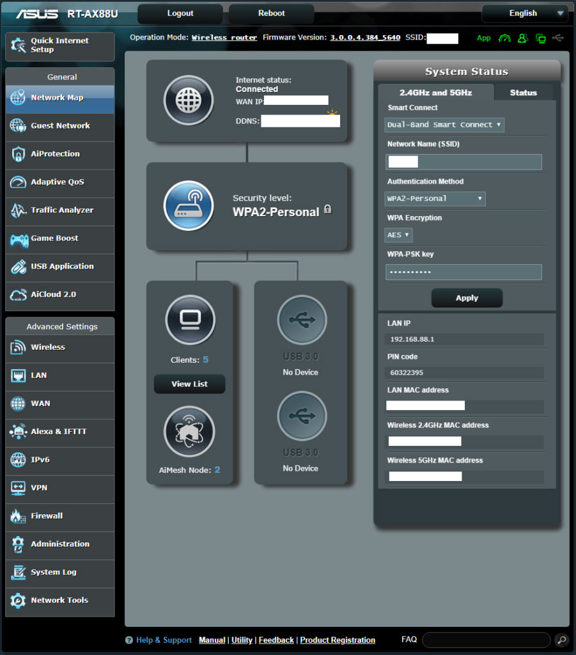Screen dimensions: 576x655
Task: Click the USB status icon in header
Action: tap(558, 38)
